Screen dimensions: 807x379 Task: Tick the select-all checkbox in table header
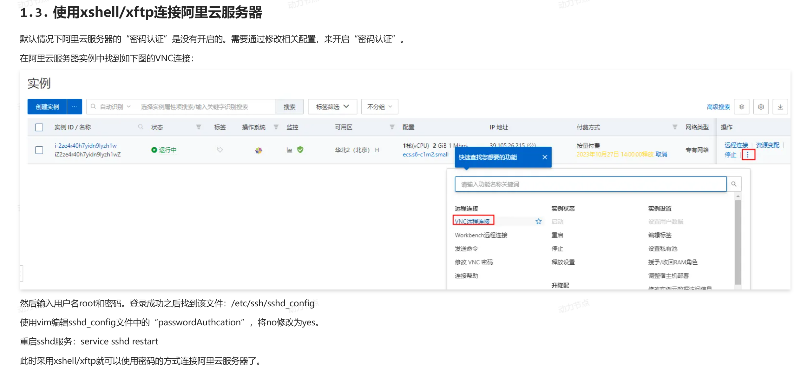click(x=39, y=127)
